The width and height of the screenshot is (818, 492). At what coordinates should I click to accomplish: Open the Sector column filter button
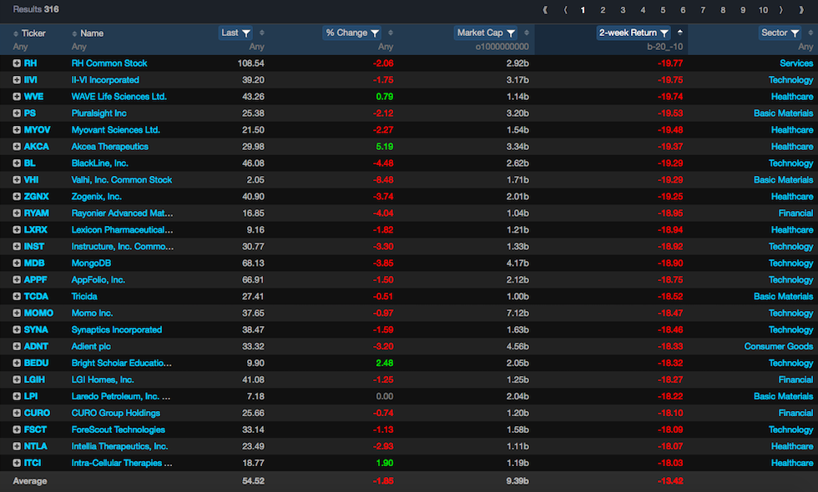780,33
